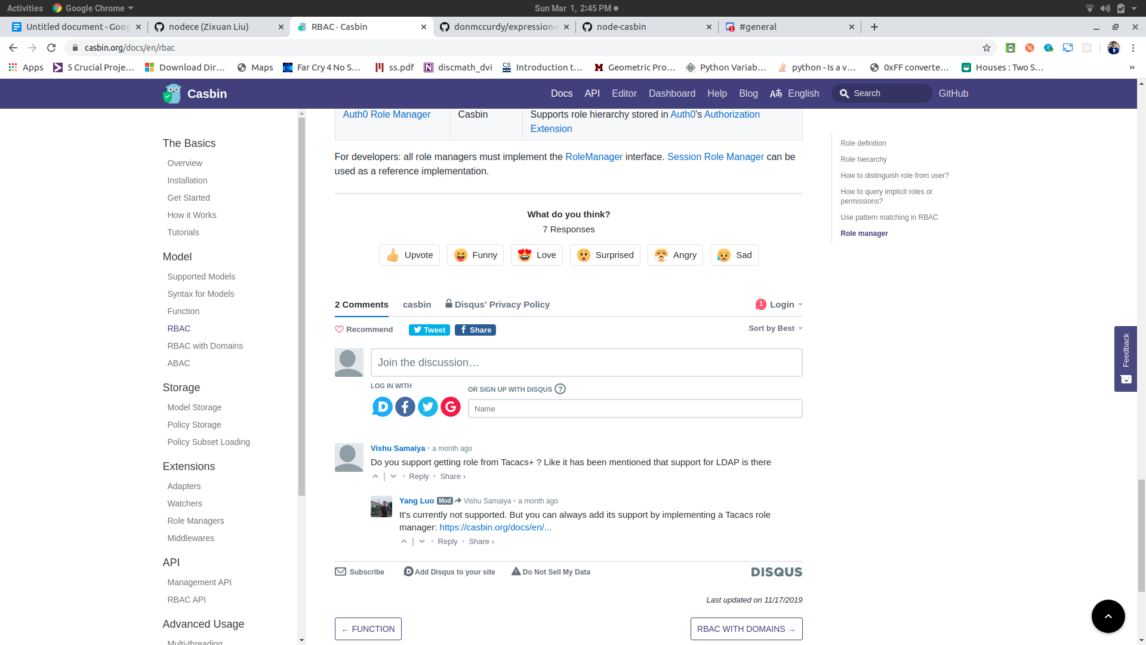1146x645 pixels.
Task: Log in with the Disqus icon
Action: click(x=382, y=407)
